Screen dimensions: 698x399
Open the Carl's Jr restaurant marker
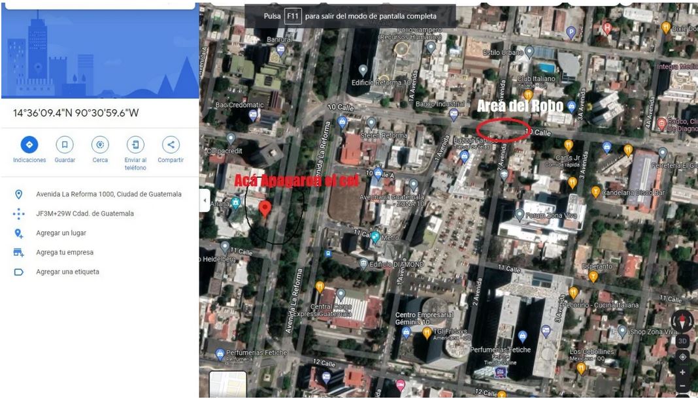[x=569, y=145]
